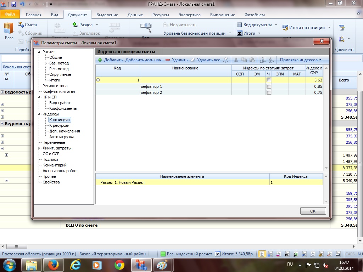Toggle the Ч checkbox in row with code 1

[x=269, y=80]
